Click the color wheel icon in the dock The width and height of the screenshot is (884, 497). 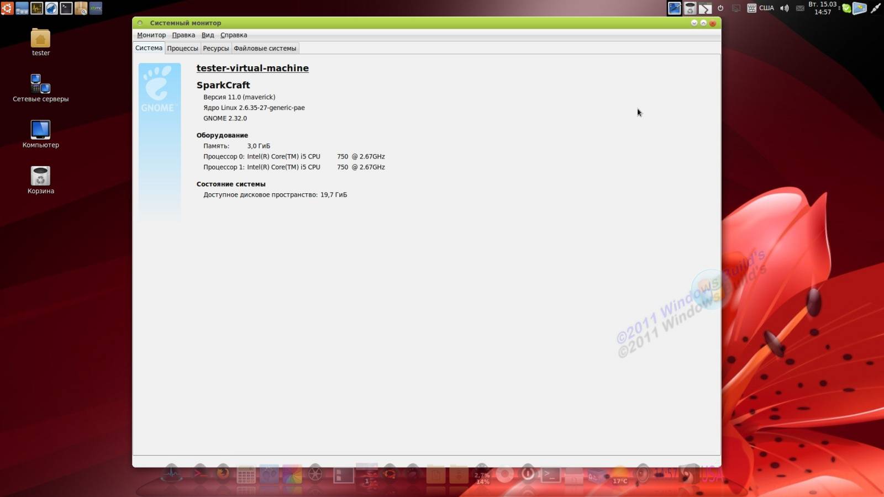coord(292,474)
